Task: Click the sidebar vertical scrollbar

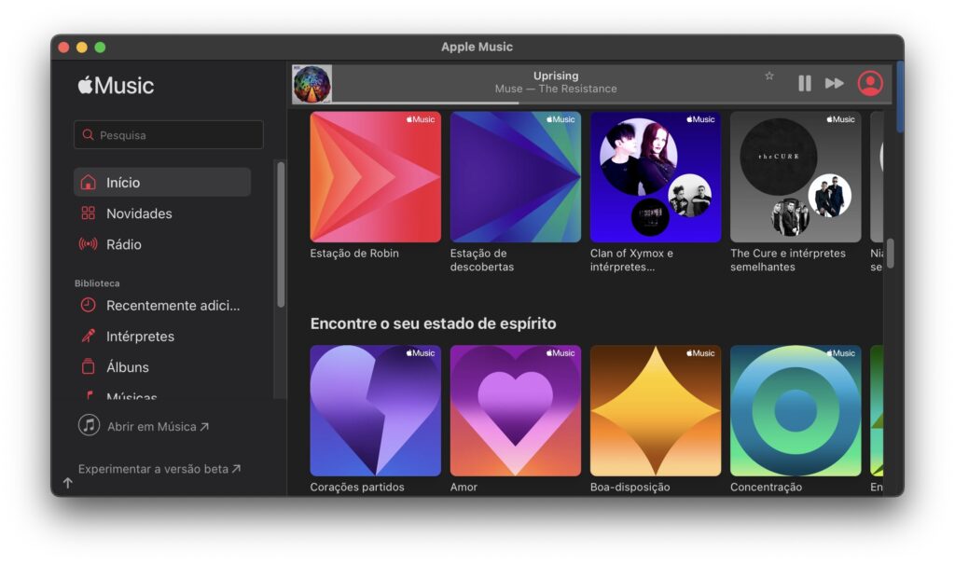Action: [x=281, y=235]
